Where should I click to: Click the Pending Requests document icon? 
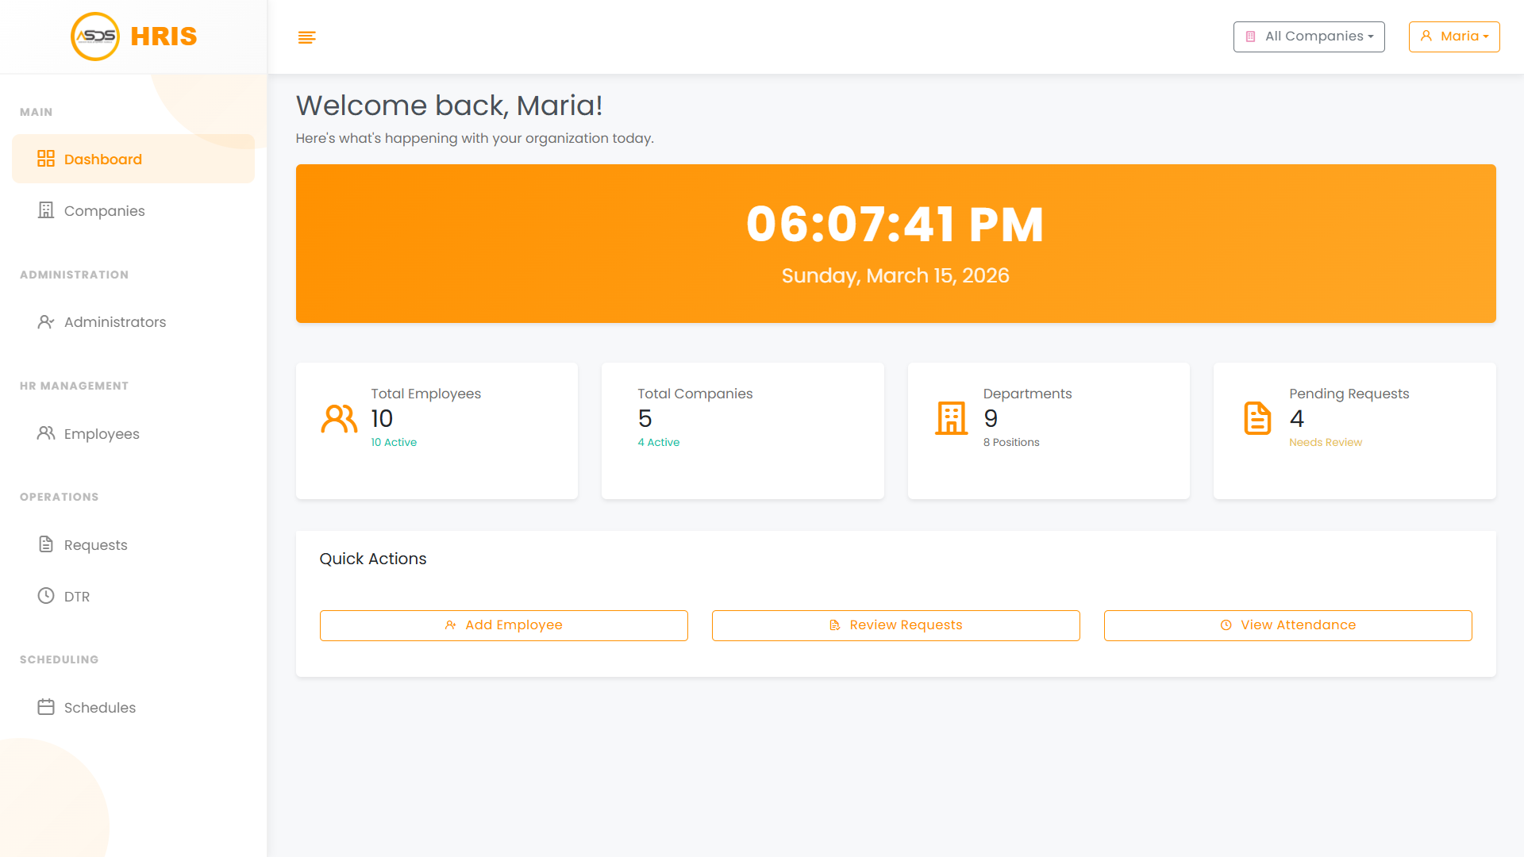tap(1257, 418)
